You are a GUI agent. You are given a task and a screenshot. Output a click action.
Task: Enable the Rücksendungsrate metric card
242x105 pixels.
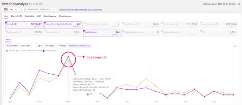(180, 33)
